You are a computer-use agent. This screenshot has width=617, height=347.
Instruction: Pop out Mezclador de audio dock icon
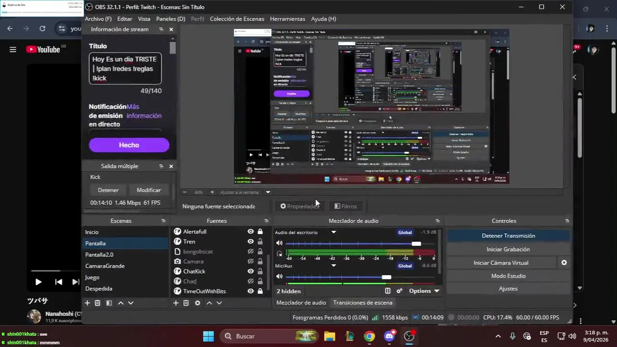(x=437, y=221)
